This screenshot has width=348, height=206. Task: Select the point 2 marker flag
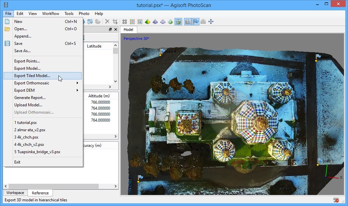click(x=319, y=56)
